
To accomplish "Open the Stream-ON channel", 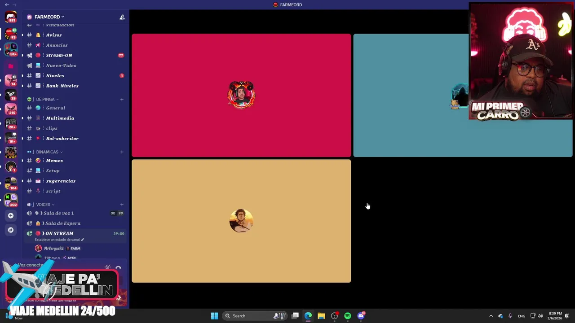I will pos(75,55).
